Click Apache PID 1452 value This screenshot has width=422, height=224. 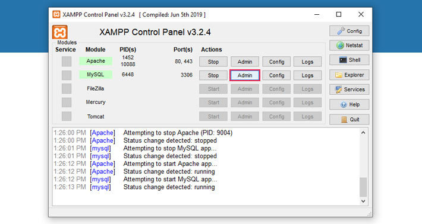pyautogui.click(x=128, y=57)
